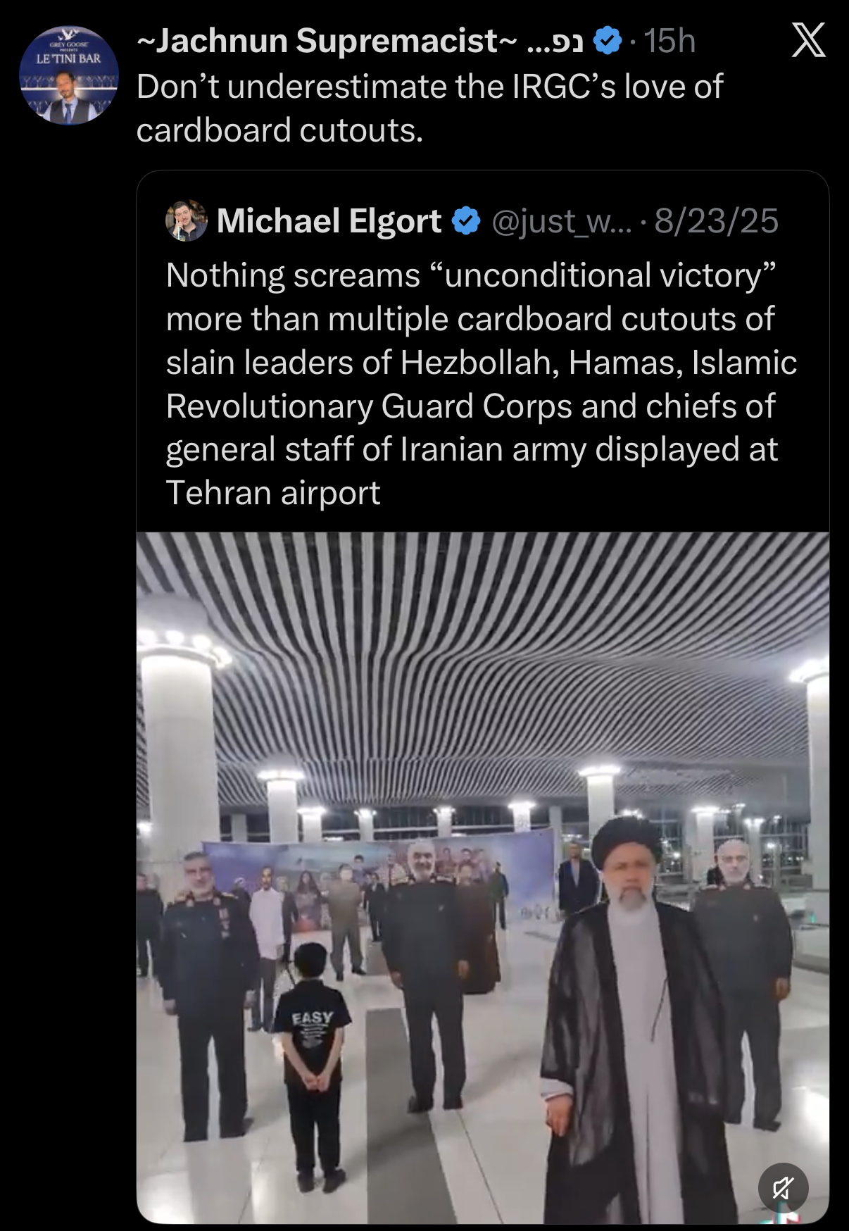The image size is (849, 1231).
Task: Open Jachnun Supremacist's profile avatar
Action: [x=69, y=75]
